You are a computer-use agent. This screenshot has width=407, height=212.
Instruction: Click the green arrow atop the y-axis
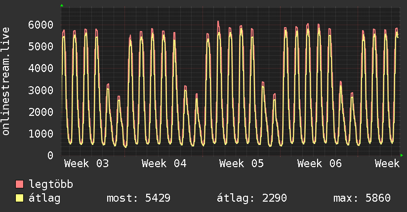[62, 5]
